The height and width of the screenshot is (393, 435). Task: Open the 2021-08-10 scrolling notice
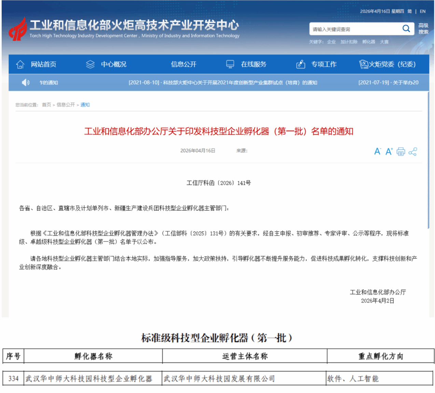pyautogui.click(x=223, y=83)
